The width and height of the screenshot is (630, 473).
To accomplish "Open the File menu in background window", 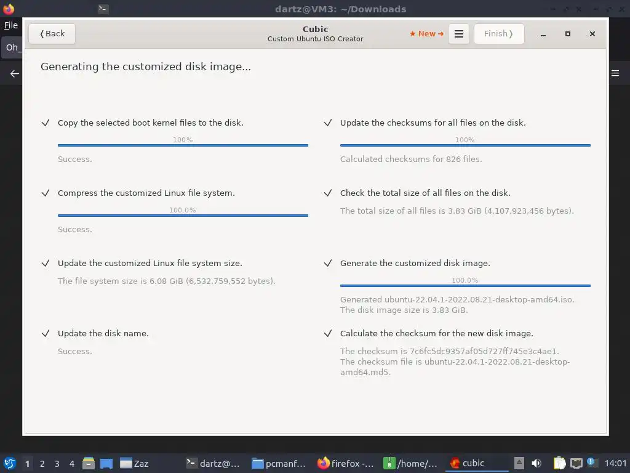I will [11, 25].
